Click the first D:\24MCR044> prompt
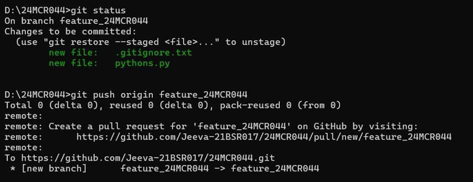The width and height of the screenshot is (473, 182). pyautogui.click(x=37, y=11)
